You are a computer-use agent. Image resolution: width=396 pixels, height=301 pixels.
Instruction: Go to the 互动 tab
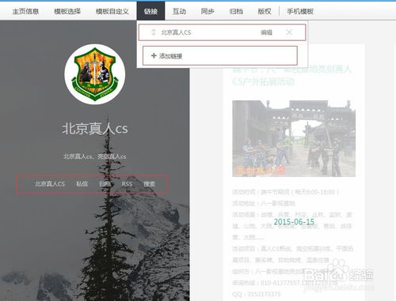tap(179, 11)
